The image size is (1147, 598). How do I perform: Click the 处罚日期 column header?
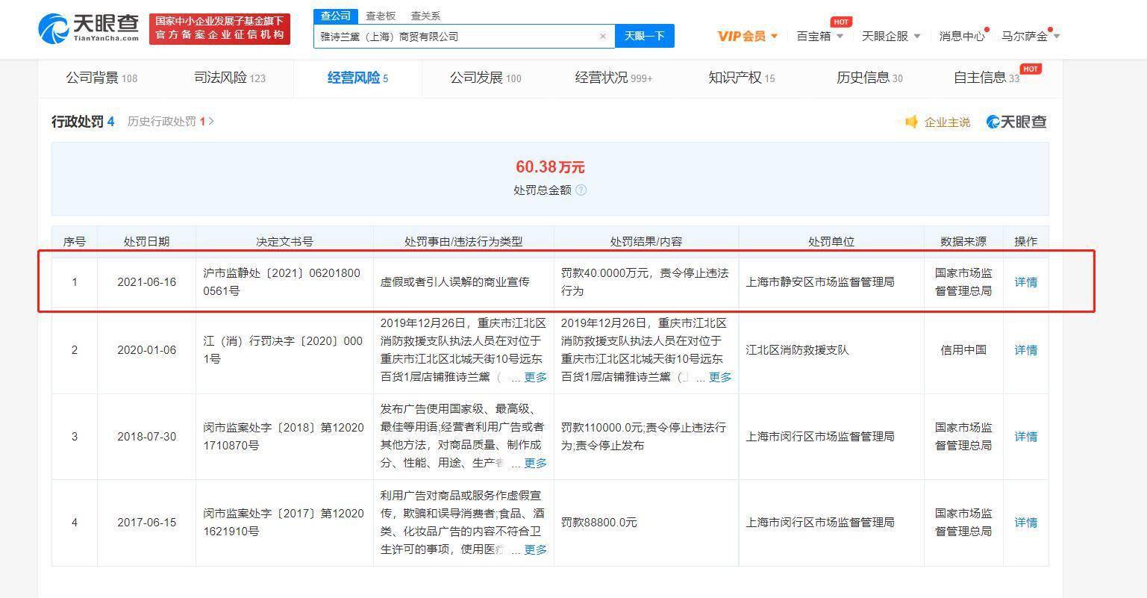(x=146, y=241)
